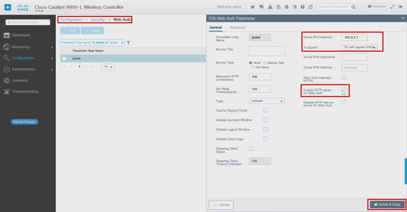The image size is (407, 212).
Task: Click the Virtual IPv4 Hostname field
Action: [x=354, y=57]
